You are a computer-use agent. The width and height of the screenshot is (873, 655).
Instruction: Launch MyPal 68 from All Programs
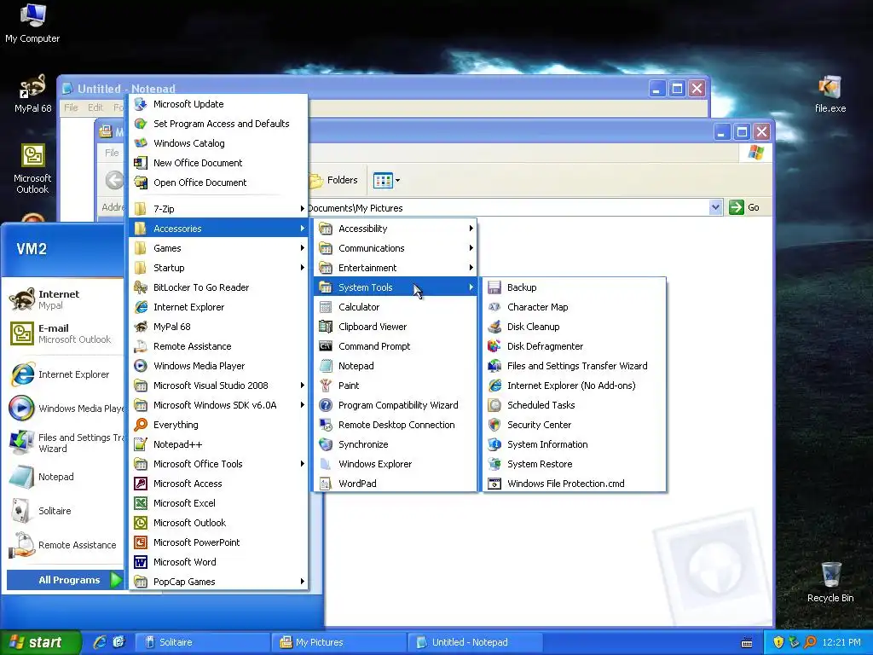click(218, 327)
